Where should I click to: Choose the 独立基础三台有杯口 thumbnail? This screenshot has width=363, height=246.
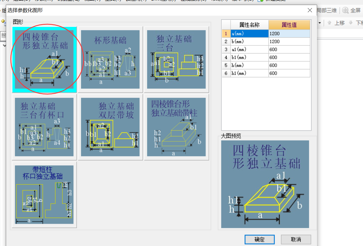point(44,127)
